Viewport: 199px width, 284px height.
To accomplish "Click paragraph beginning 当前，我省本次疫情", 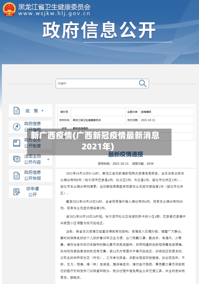I will (123, 254).
